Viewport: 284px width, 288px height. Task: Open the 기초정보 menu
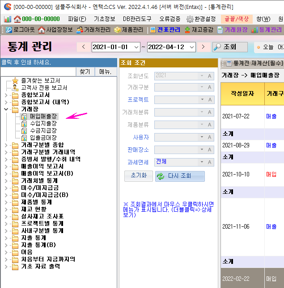tap(105, 19)
